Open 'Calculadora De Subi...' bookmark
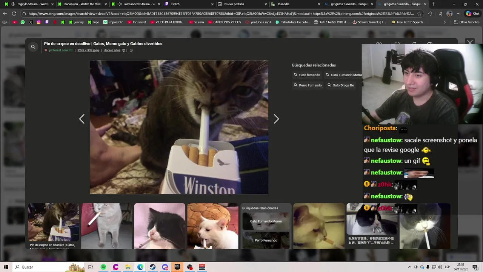This screenshot has height=272, width=483. 293,22
